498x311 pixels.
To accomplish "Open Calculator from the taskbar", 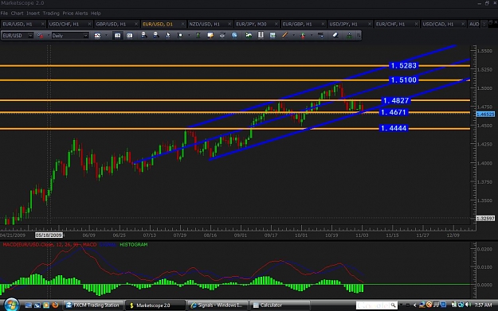I will tap(280, 305).
